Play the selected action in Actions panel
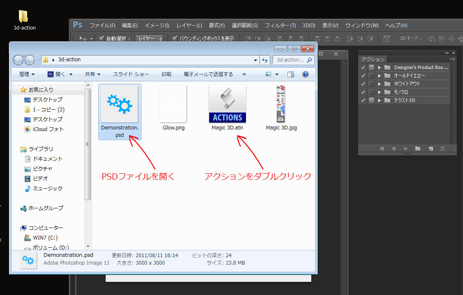Screen dimensions: 463x295 [x=405, y=148]
